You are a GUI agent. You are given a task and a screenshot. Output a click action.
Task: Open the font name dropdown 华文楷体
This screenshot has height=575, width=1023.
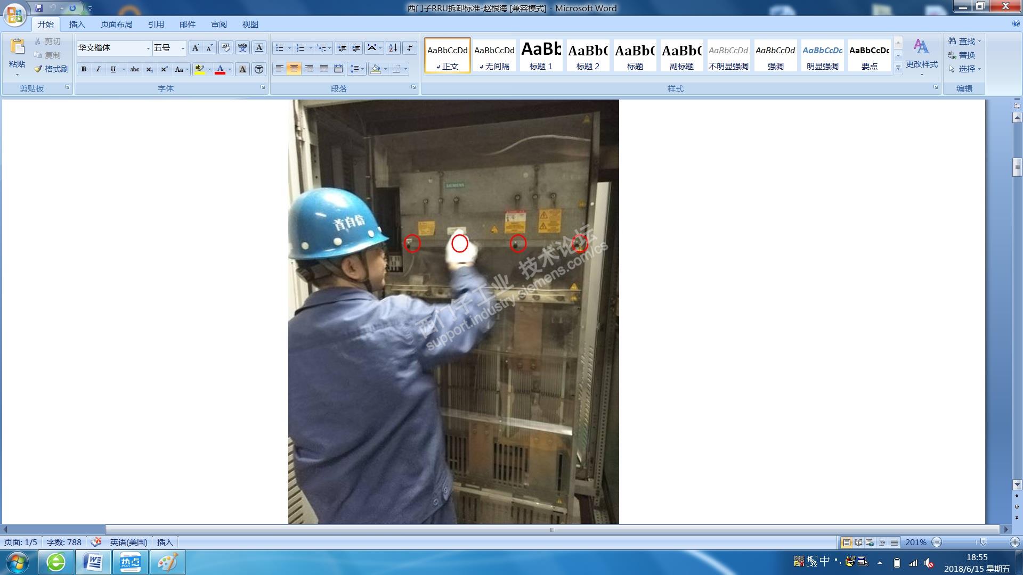(148, 48)
